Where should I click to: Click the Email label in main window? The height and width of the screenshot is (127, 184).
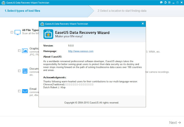33,89
